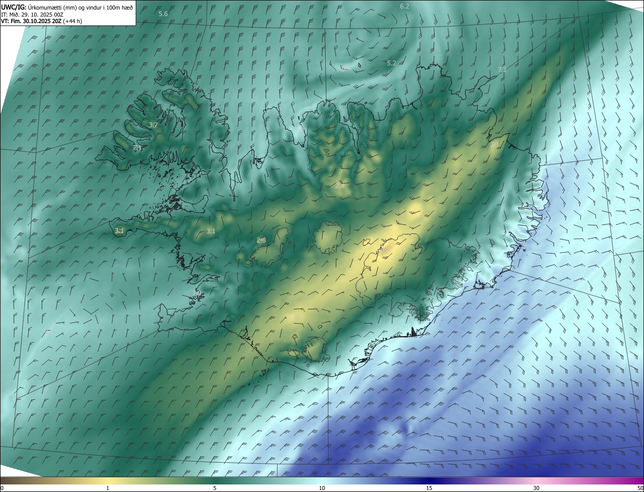Click the 3.1 value nearest the 2.8 label
Screen dimensions: 644x492
(211, 231)
